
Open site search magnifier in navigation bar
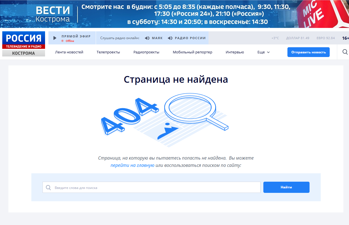tap(345, 52)
